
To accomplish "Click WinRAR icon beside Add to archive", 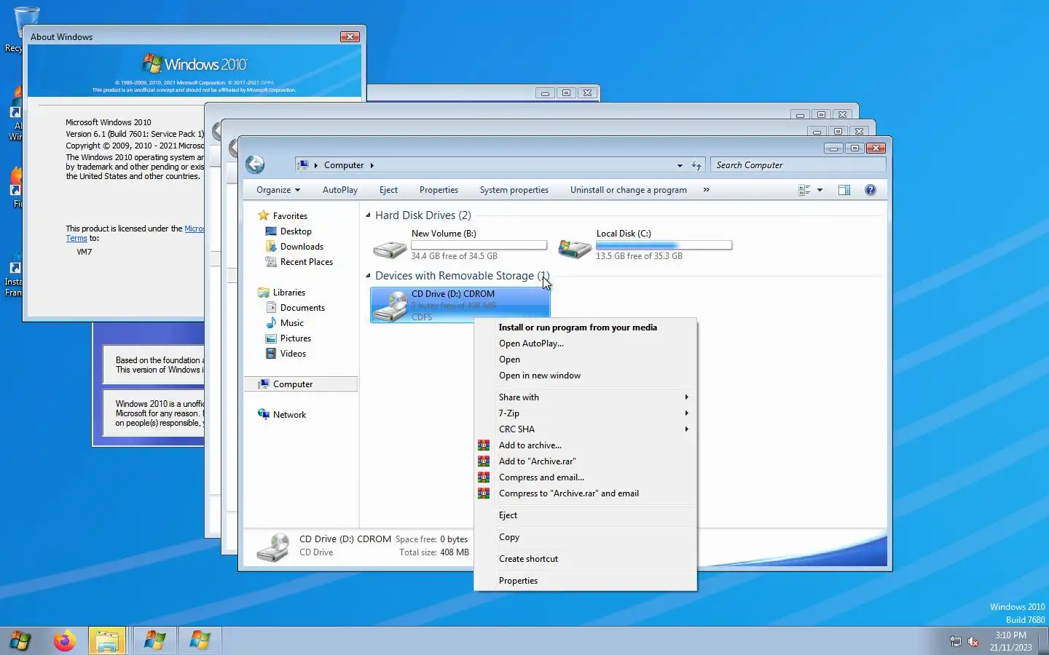I will pos(484,445).
